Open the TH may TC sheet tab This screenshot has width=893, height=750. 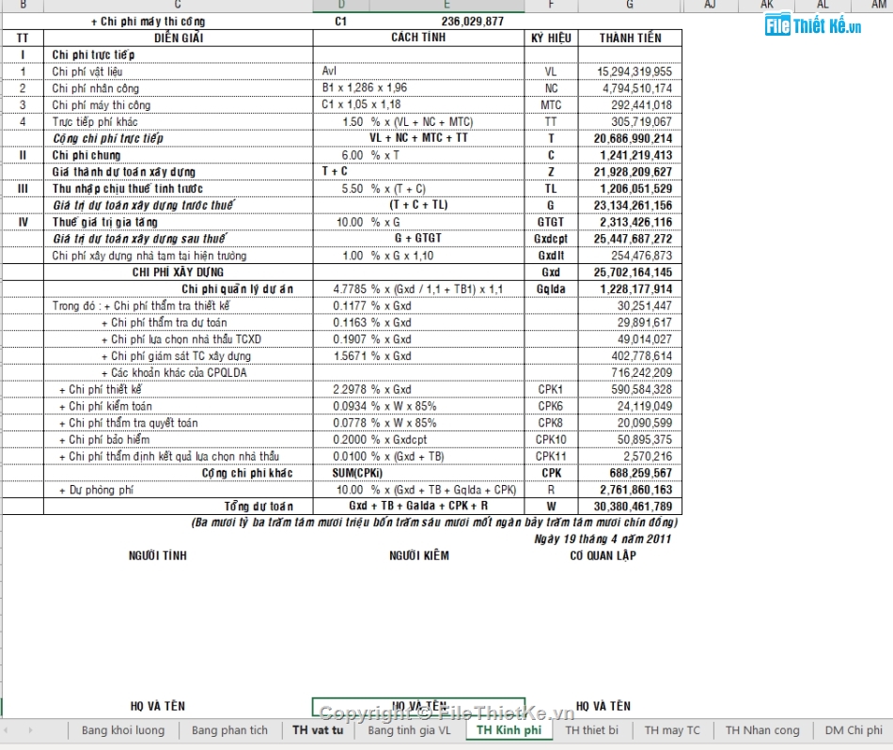[672, 730]
